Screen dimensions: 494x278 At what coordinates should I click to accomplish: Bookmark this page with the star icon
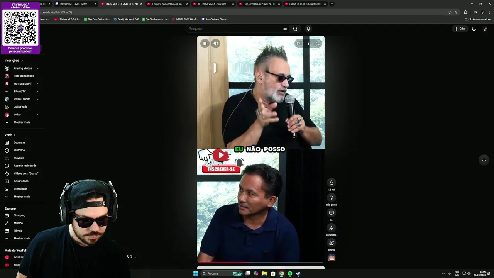456,12
